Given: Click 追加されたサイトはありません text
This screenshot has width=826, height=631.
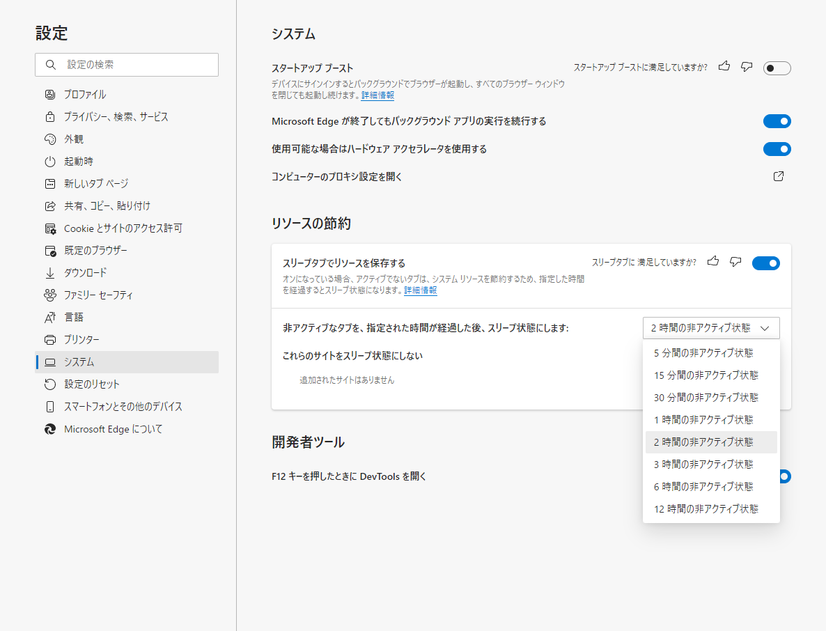Looking at the screenshot, I should [347, 380].
